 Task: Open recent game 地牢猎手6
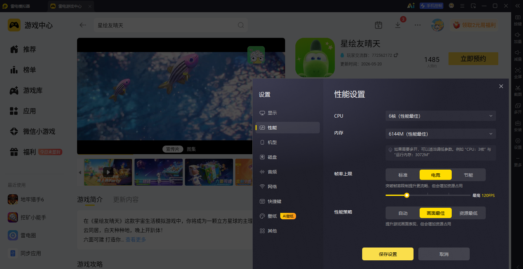pos(26,199)
